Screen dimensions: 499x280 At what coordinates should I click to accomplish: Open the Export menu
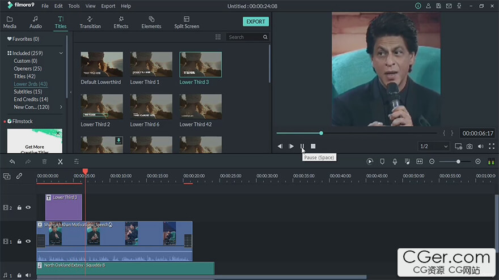click(x=108, y=6)
